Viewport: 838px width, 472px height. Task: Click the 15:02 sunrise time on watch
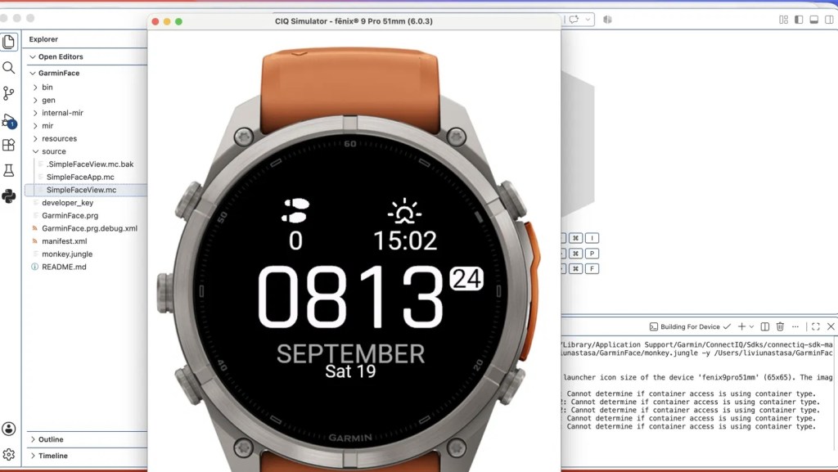404,240
